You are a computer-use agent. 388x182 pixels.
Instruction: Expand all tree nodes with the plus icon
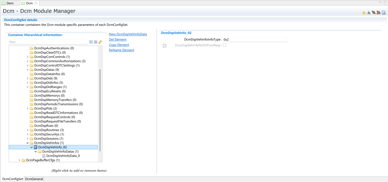[x=96, y=42]
